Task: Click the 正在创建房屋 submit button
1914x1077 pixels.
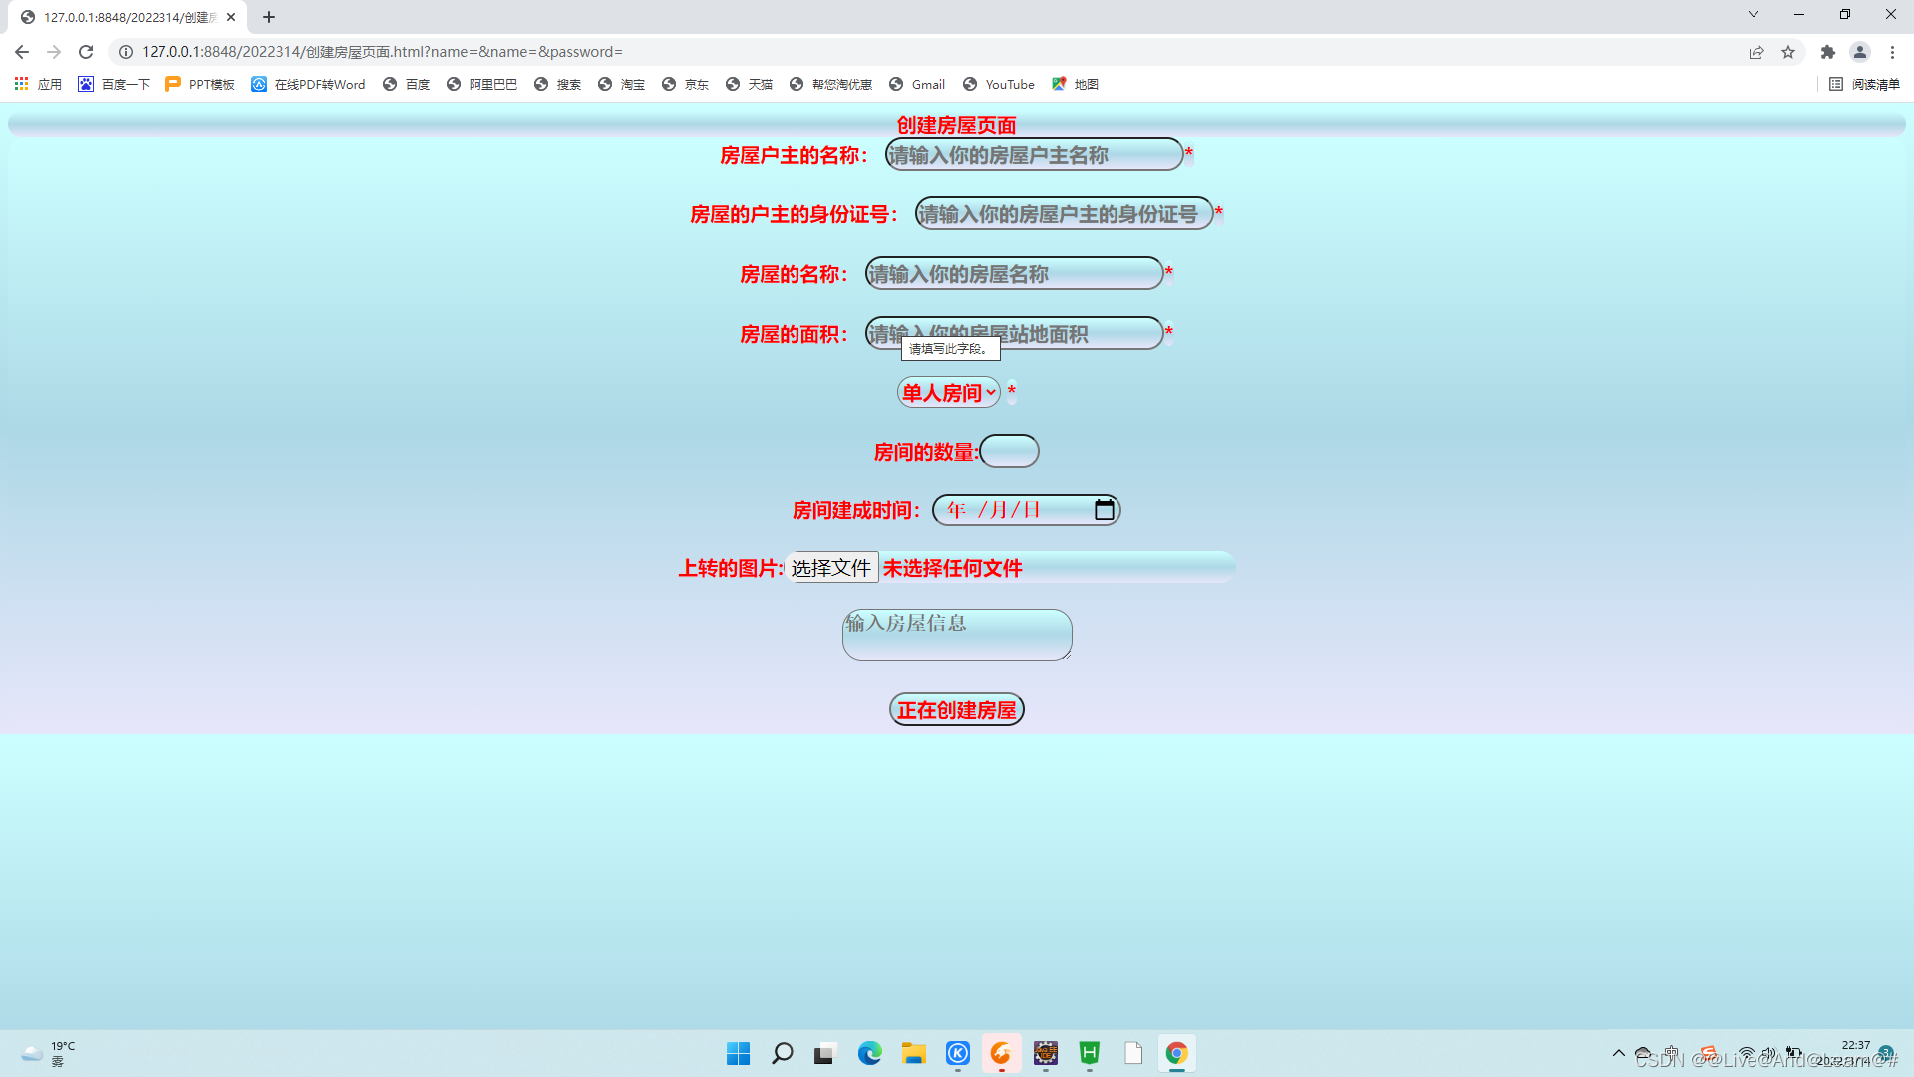Action: click(x=956, y=709)
